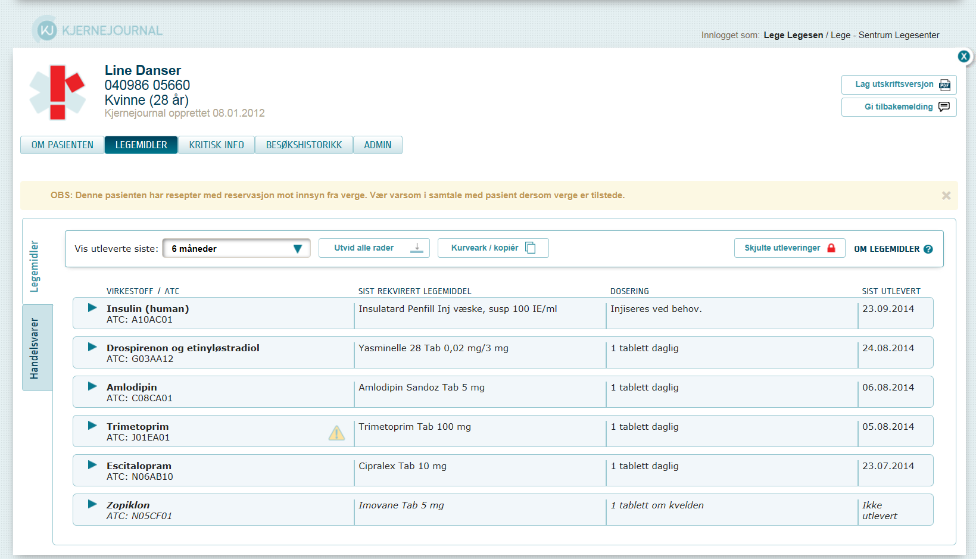Click the speech bubble icon on Gi tilbakemelding
Image resolution: width=976 pixels, height=559 pixels.
pyautogui.click(x=944, y=107)
